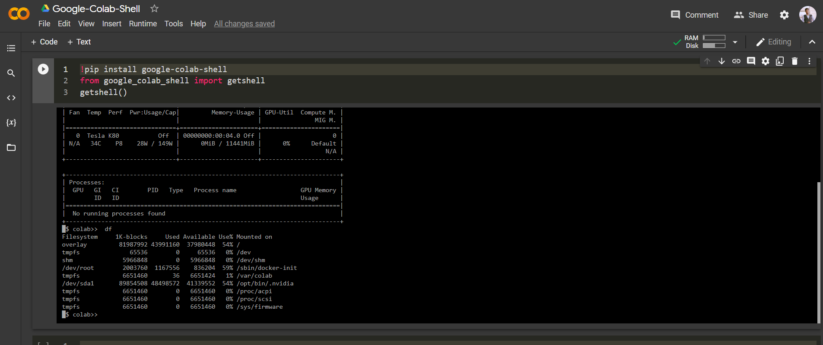The height and width of the screenshot is (345, 823).
Task: Copy link to this cell
Action: point(736,61)
